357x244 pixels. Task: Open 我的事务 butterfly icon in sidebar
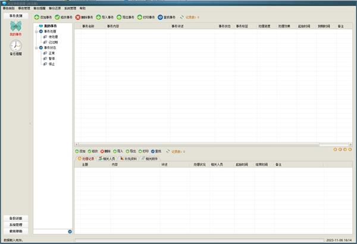[x=16, y=27]
